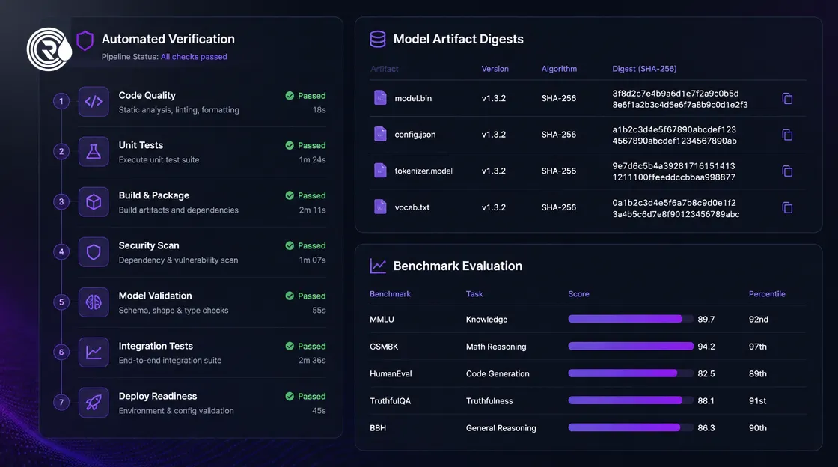This screenshot has height=467, width=838.
Task: Click the Task column header
Action: 474,294
